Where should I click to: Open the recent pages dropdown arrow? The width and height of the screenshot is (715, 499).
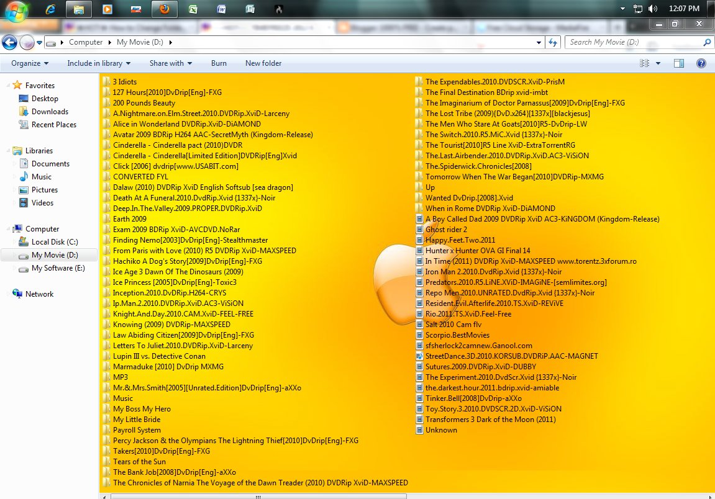point(39,43)
